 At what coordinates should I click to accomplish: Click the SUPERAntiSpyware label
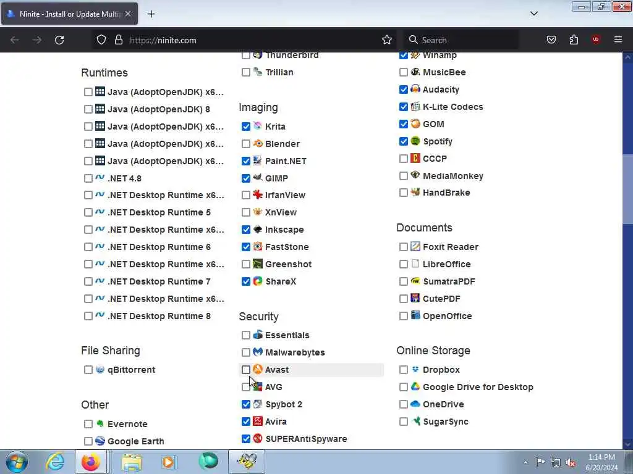[x=306, y=439]
